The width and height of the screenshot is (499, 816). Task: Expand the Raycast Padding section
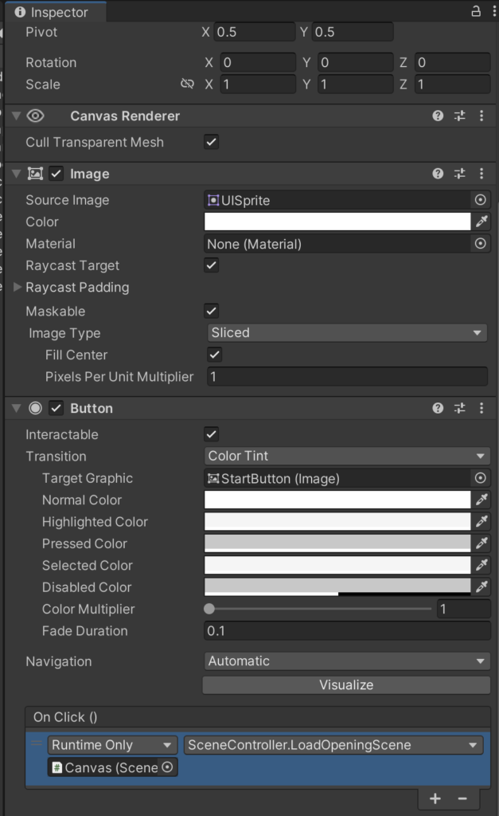pos(18,288)
